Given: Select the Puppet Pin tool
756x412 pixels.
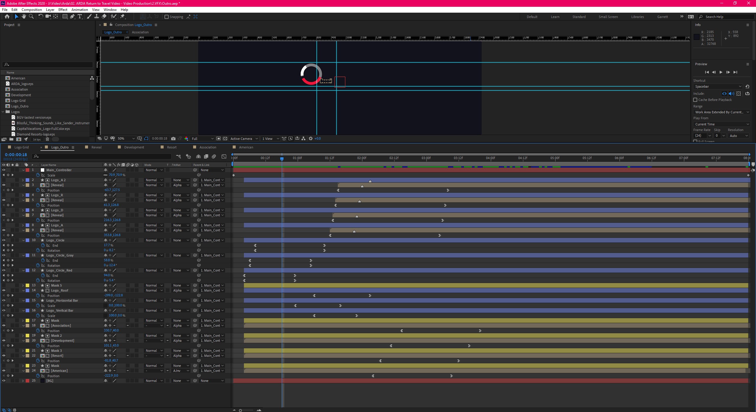Looking at the screenshot, I should pyautogui.click(x=123, y=17).
